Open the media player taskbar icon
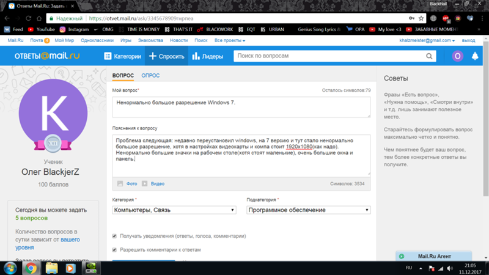This screenshot has width=489, height=275. 71,268
